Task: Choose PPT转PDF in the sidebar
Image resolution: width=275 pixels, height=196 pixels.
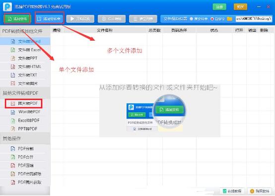Action: (x=25, y=129)
